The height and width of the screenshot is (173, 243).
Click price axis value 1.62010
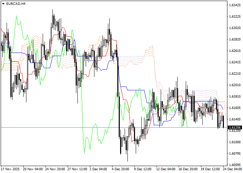click(x=235, y=85)
